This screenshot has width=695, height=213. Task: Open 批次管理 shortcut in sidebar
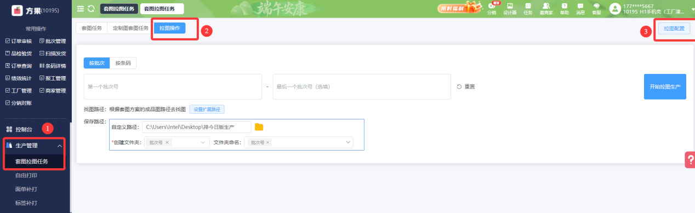(x=53, y=41)
